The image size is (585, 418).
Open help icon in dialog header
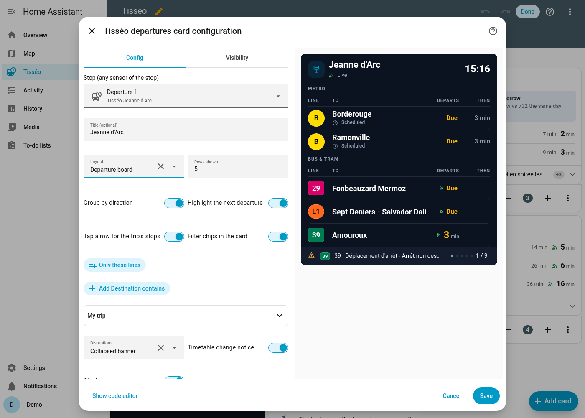[493, 31]
